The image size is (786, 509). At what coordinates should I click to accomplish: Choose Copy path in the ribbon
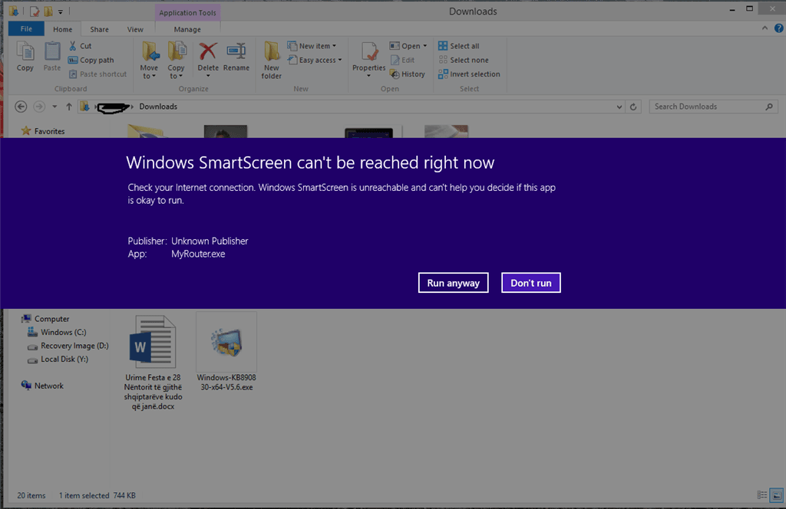[x=91, y=60]
